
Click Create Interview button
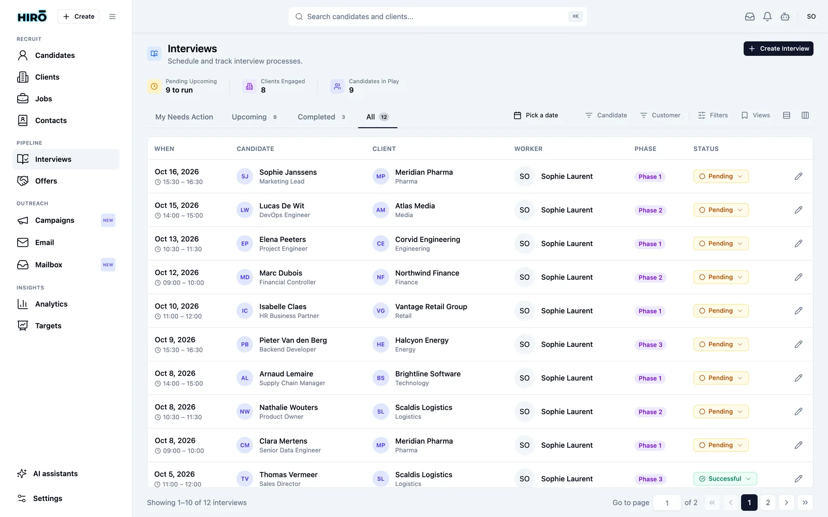778,49
